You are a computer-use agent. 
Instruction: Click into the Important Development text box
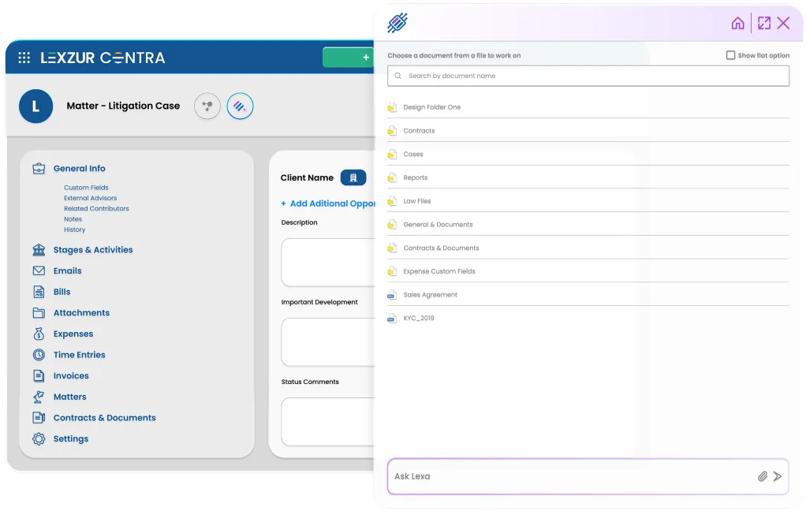[x=328, y=342]
